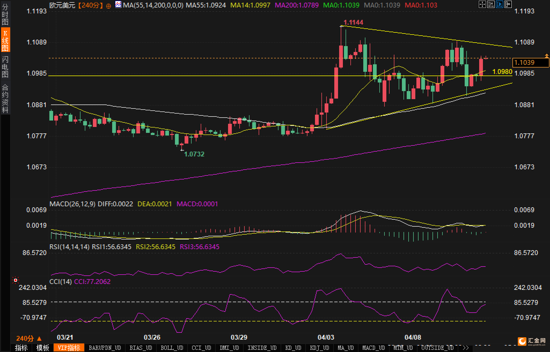This screenshot has height=352, width=550.
Task: Apply the KDJ_UD indicator
Action: tap(320, 348)
